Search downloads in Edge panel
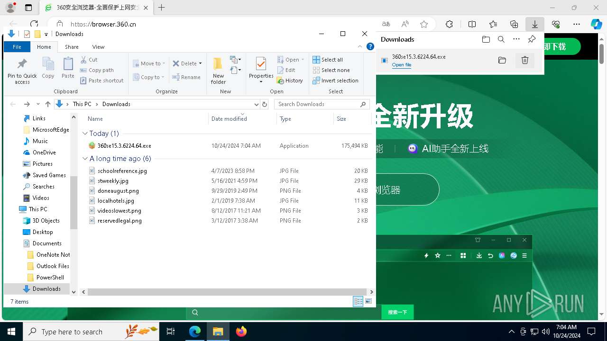This screenshot has height=341, width=607. pyautogui.click(x=501, y=39)
